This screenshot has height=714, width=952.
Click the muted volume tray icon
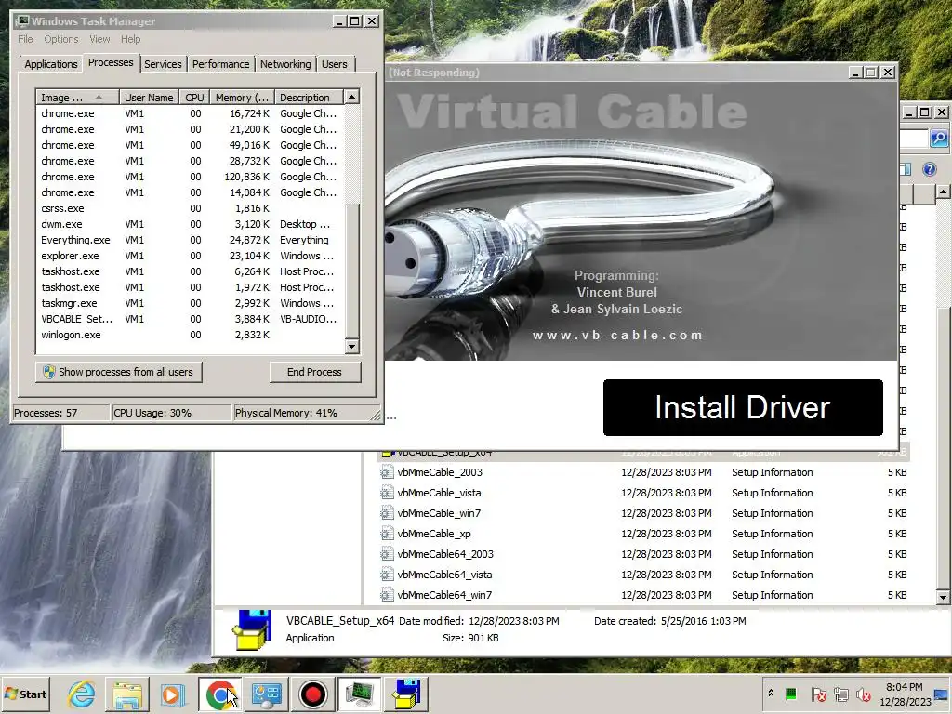click(863, 694)
